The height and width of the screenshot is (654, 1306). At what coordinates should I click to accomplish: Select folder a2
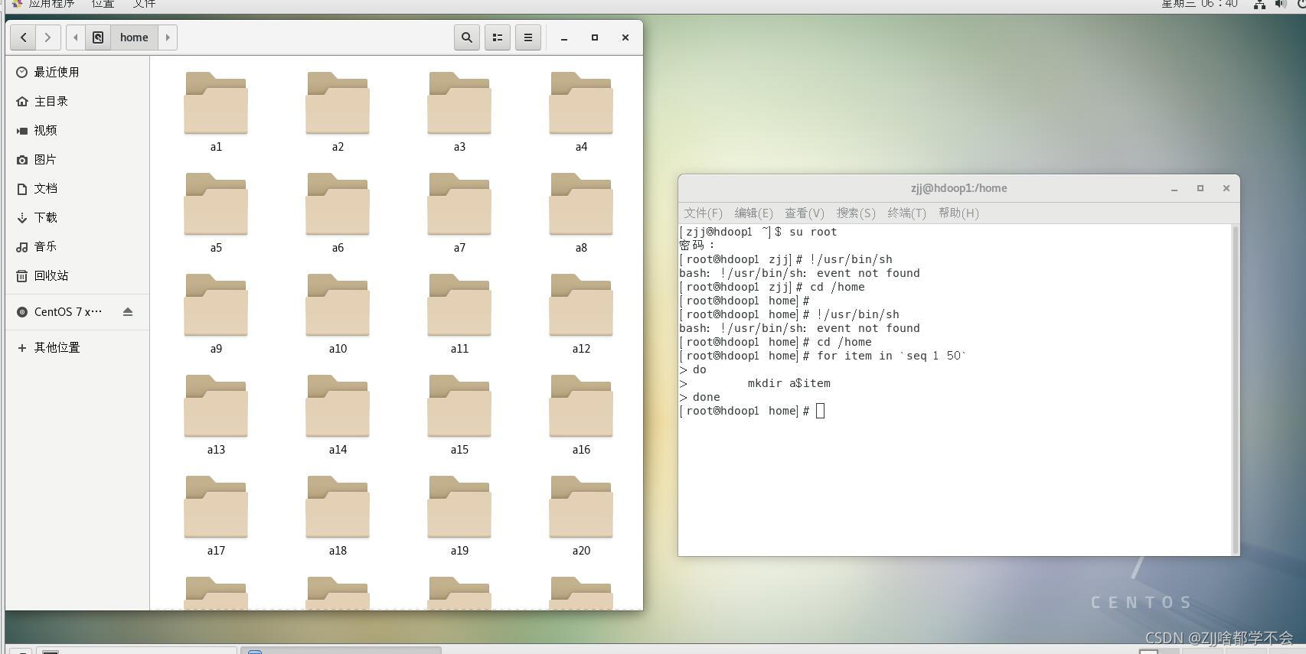pos(338,112)
